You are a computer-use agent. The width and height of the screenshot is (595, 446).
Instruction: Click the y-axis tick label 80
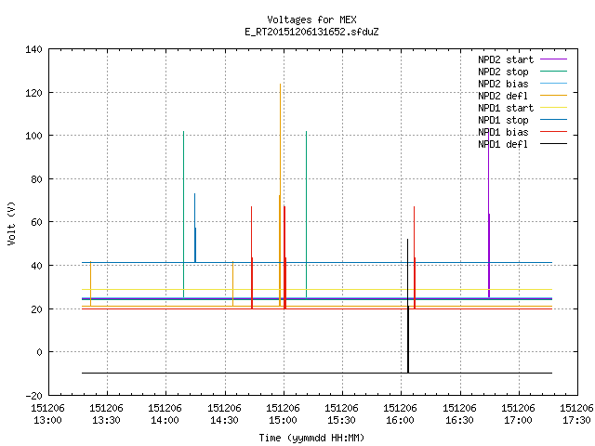[36, 179]
